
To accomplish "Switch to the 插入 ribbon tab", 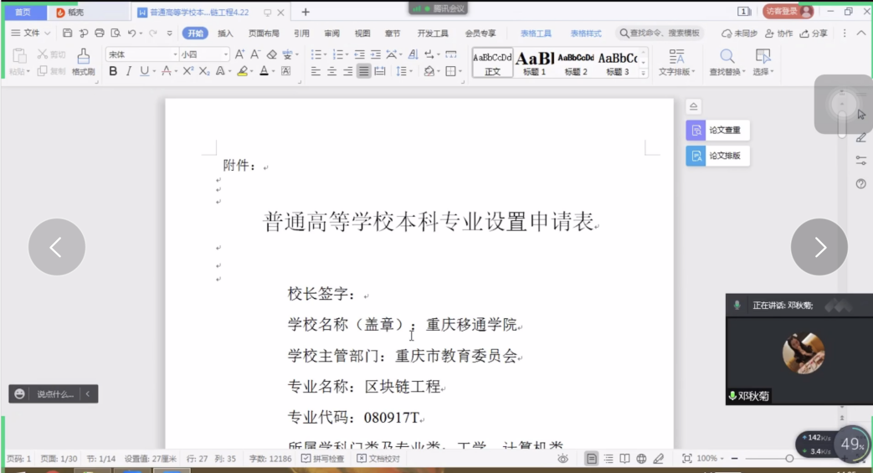I will [225, 33].
